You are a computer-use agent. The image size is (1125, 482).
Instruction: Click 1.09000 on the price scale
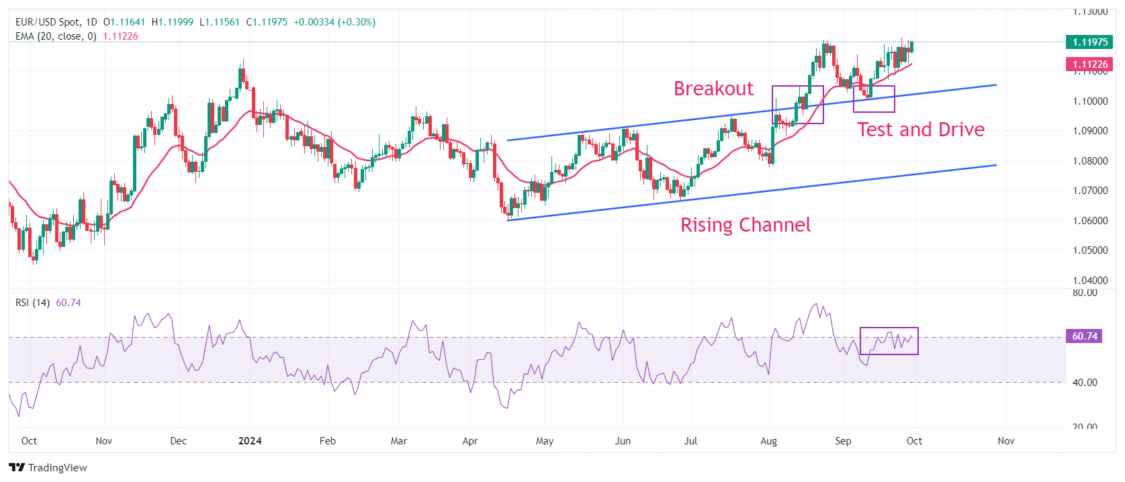point(1090,131)
